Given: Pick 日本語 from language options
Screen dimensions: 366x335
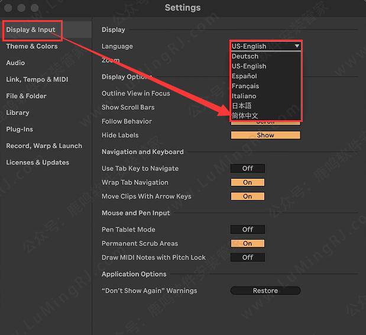Looking at the screenshot, I should point(241,105).
